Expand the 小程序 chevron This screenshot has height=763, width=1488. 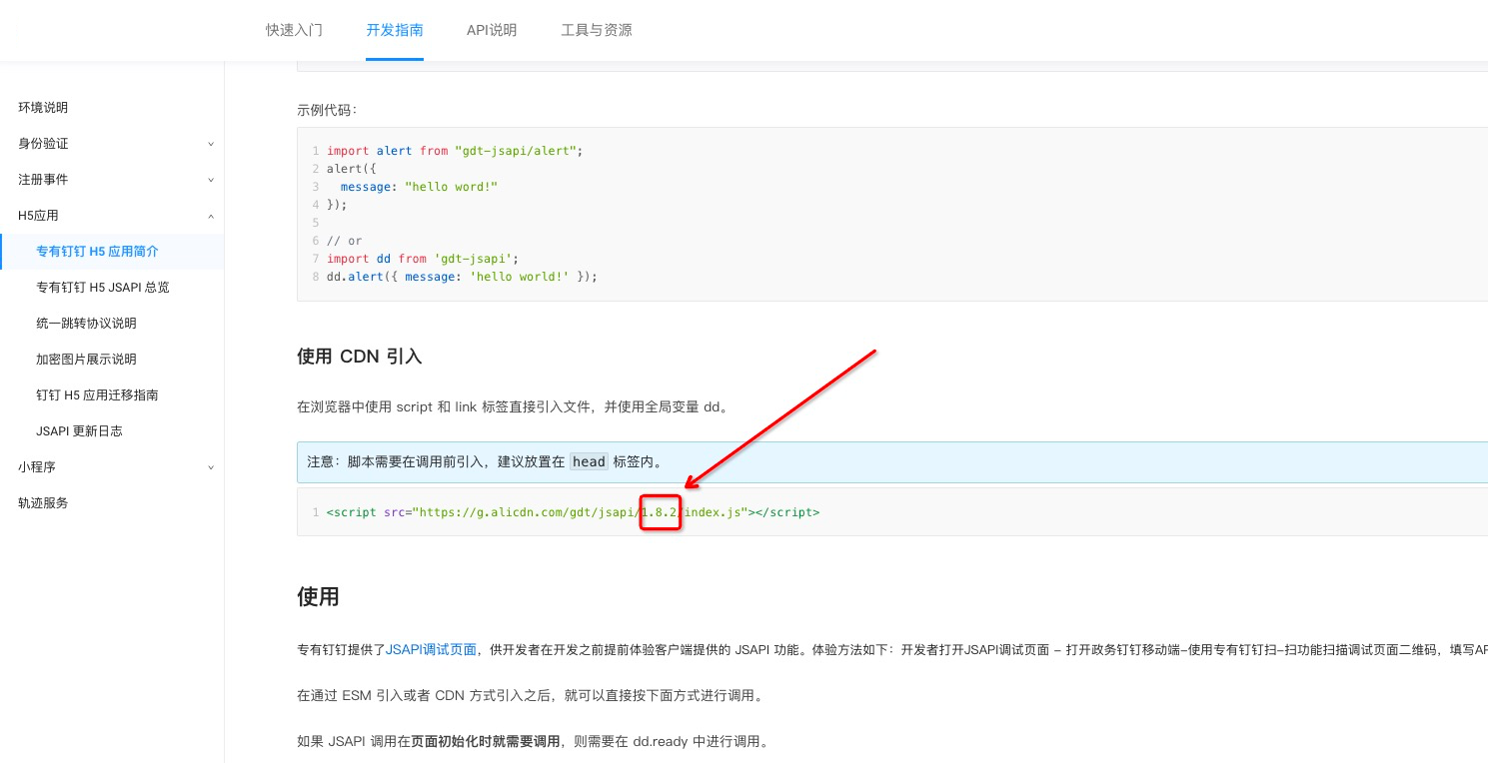click(211, 467)
